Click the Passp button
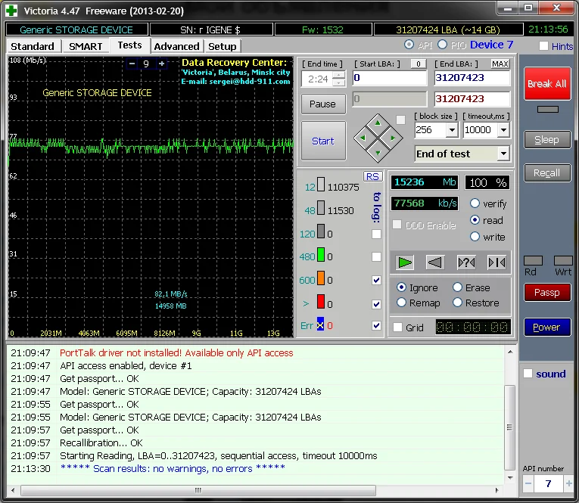579x503 pixels. (546, 292)
